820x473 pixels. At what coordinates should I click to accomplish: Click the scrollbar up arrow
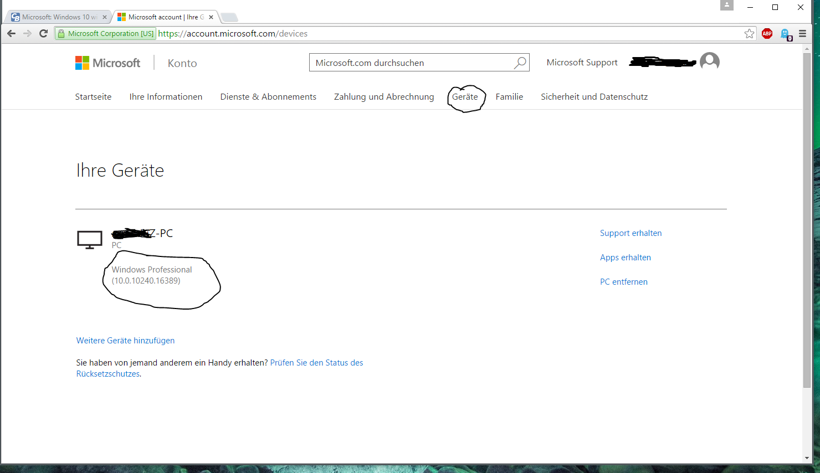807,49
